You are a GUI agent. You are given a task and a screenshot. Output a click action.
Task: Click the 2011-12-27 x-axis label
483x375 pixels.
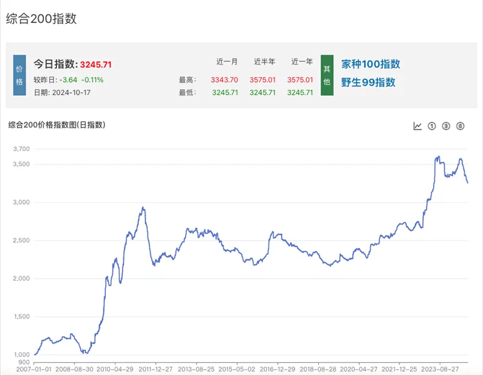pyautogui.click(x=156, y=368)
